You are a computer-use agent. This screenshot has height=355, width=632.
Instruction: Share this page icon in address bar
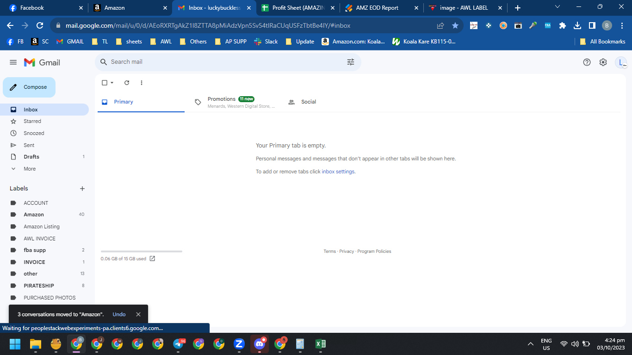(x=440, y=25)
